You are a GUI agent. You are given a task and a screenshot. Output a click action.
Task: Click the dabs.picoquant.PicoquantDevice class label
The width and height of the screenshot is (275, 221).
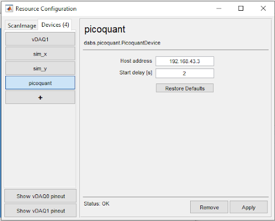tap(122, 43)
